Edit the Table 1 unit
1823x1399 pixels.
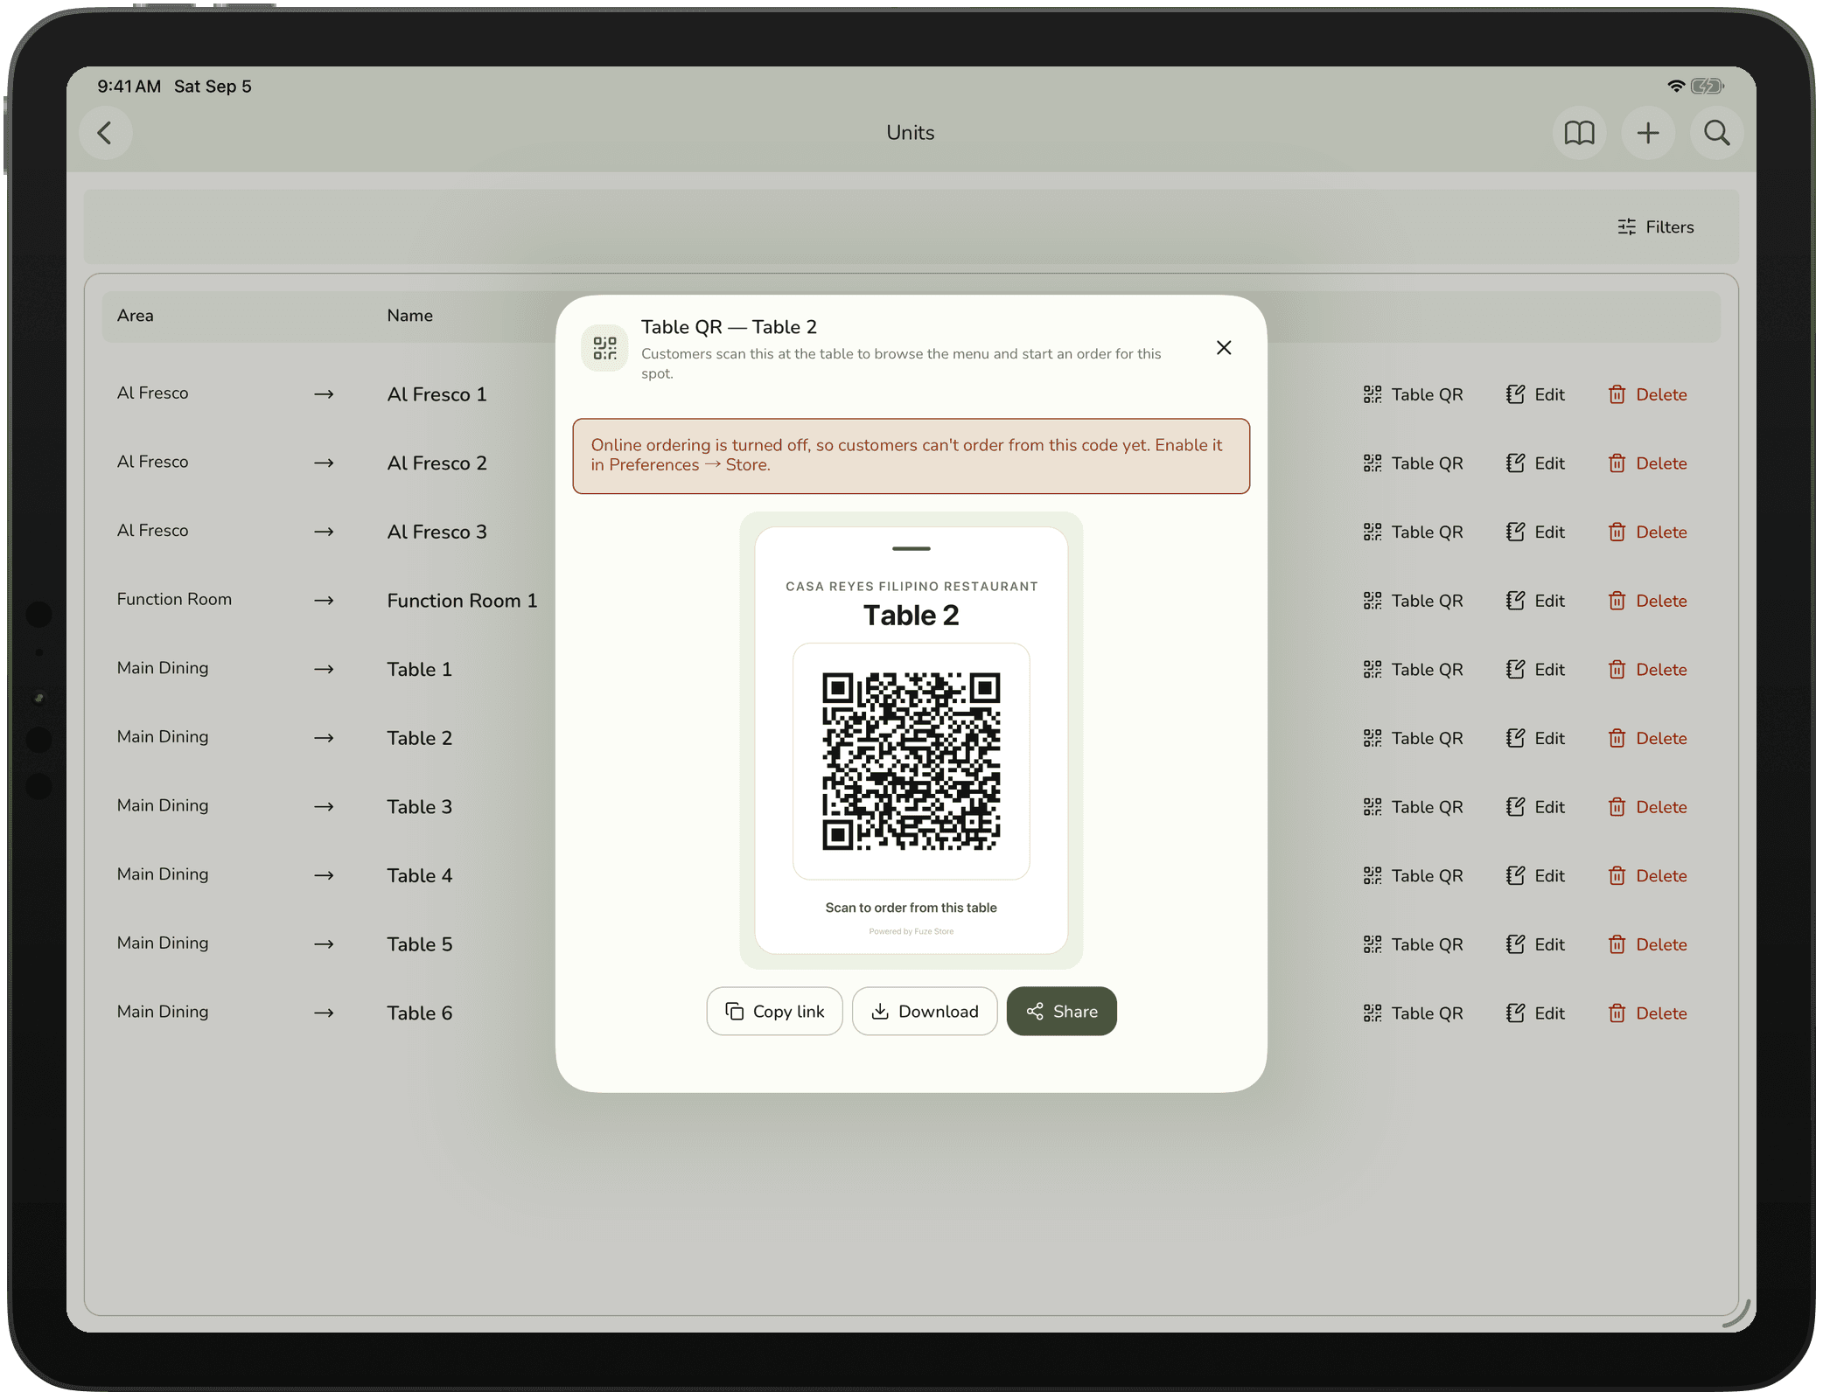1535,670
